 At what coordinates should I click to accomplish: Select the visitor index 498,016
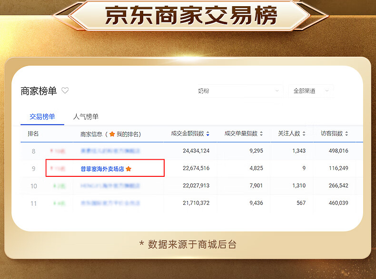338,151
